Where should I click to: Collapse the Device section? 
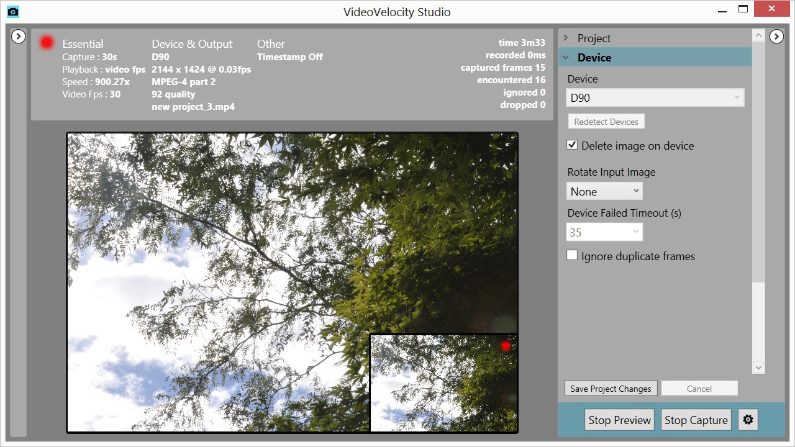655,57
